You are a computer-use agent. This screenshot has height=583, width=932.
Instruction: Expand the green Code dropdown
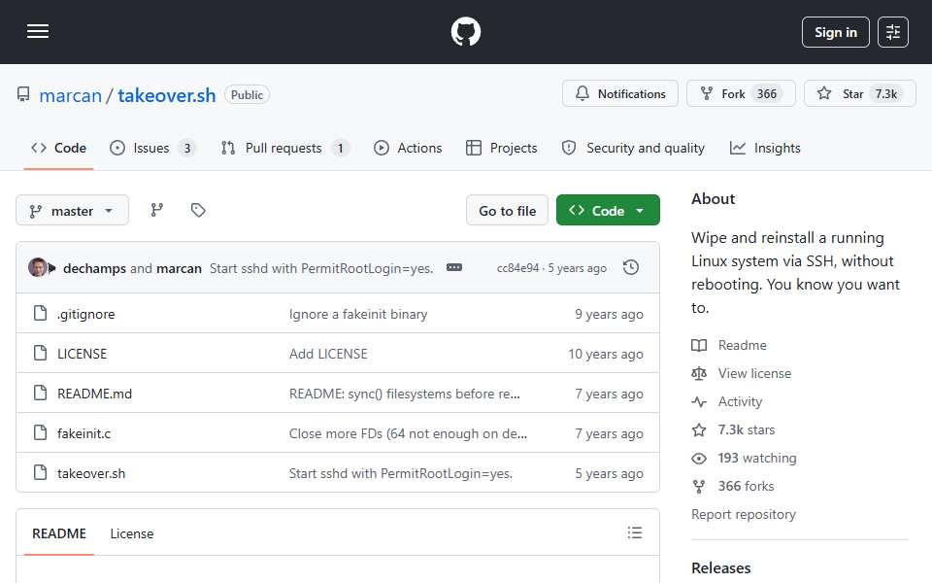click(x=608, y=211)
